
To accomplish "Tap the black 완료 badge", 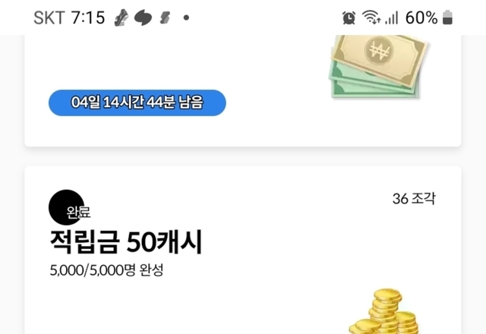I will [67, 207].
